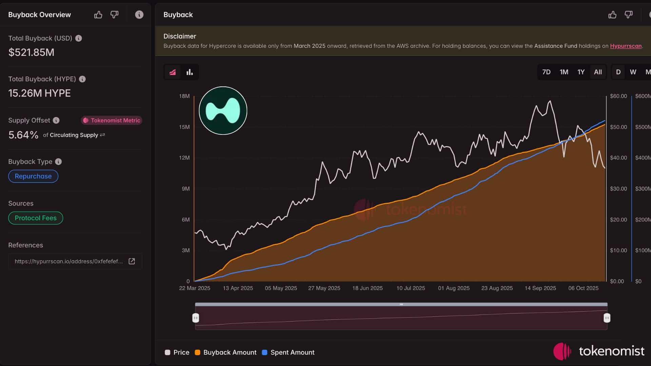Swap Circulating Supply basis arrows
This screenshot has height=366, width=651.
click(102, 135)
